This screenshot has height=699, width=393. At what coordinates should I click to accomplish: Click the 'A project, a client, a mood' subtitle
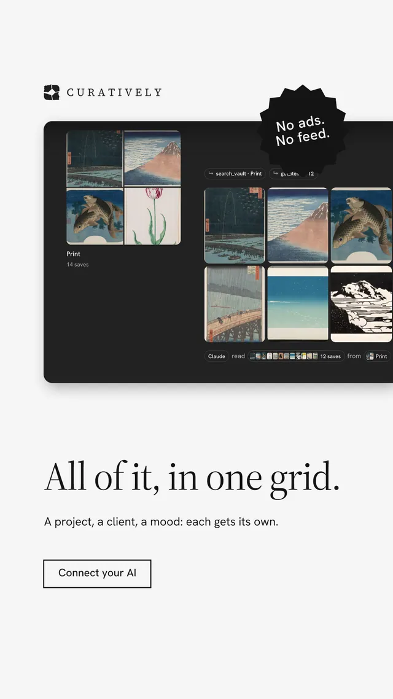tap(161, 521)
